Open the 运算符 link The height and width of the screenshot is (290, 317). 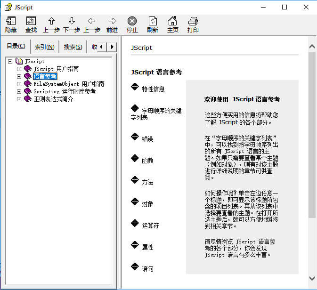pos(150,226)
